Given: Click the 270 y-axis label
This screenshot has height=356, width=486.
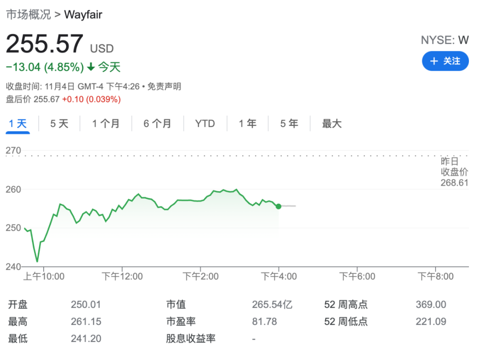Looking at the screenshot, I should 13,151.
